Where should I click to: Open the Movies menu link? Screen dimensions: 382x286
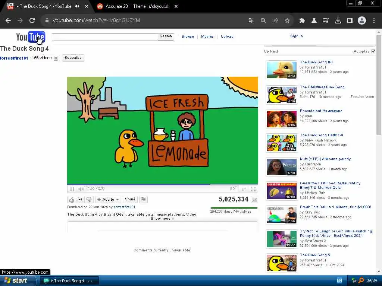[x=207, y=36]
